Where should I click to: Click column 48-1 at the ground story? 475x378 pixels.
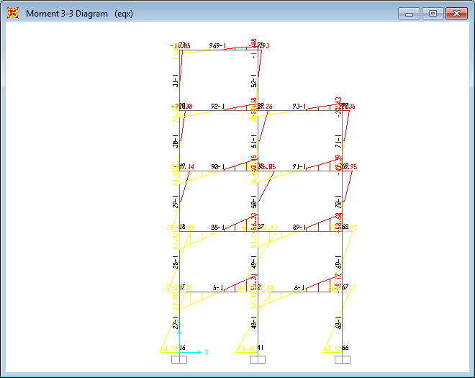click(258, 323)
